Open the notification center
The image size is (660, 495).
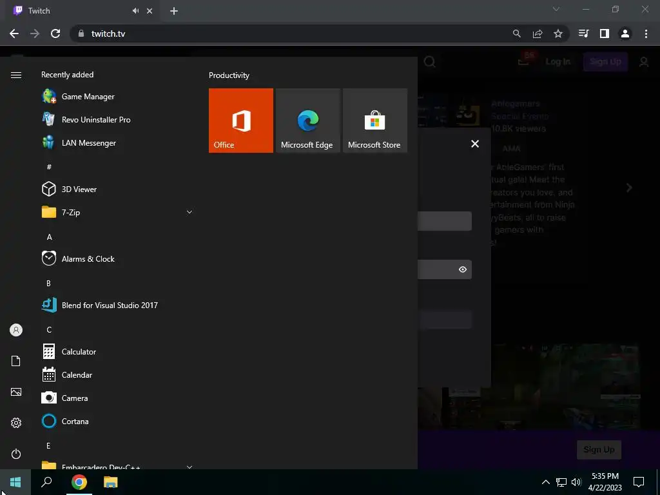pyautogui.click(x=639, y=482)
